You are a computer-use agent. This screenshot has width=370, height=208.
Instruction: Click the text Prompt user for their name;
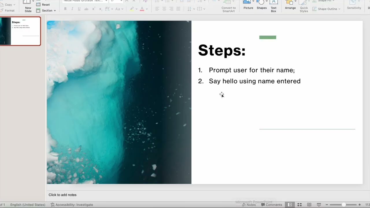252,70
